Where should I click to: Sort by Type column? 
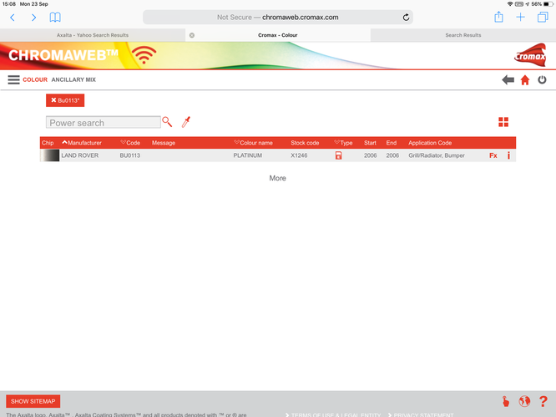343,143
